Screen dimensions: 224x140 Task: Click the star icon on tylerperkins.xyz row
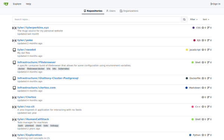coord(203,28)
